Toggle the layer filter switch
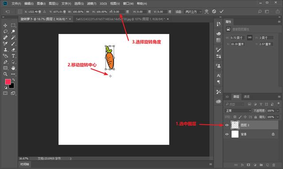This screenshot has width=283, height=169. [x=279, y=104]
